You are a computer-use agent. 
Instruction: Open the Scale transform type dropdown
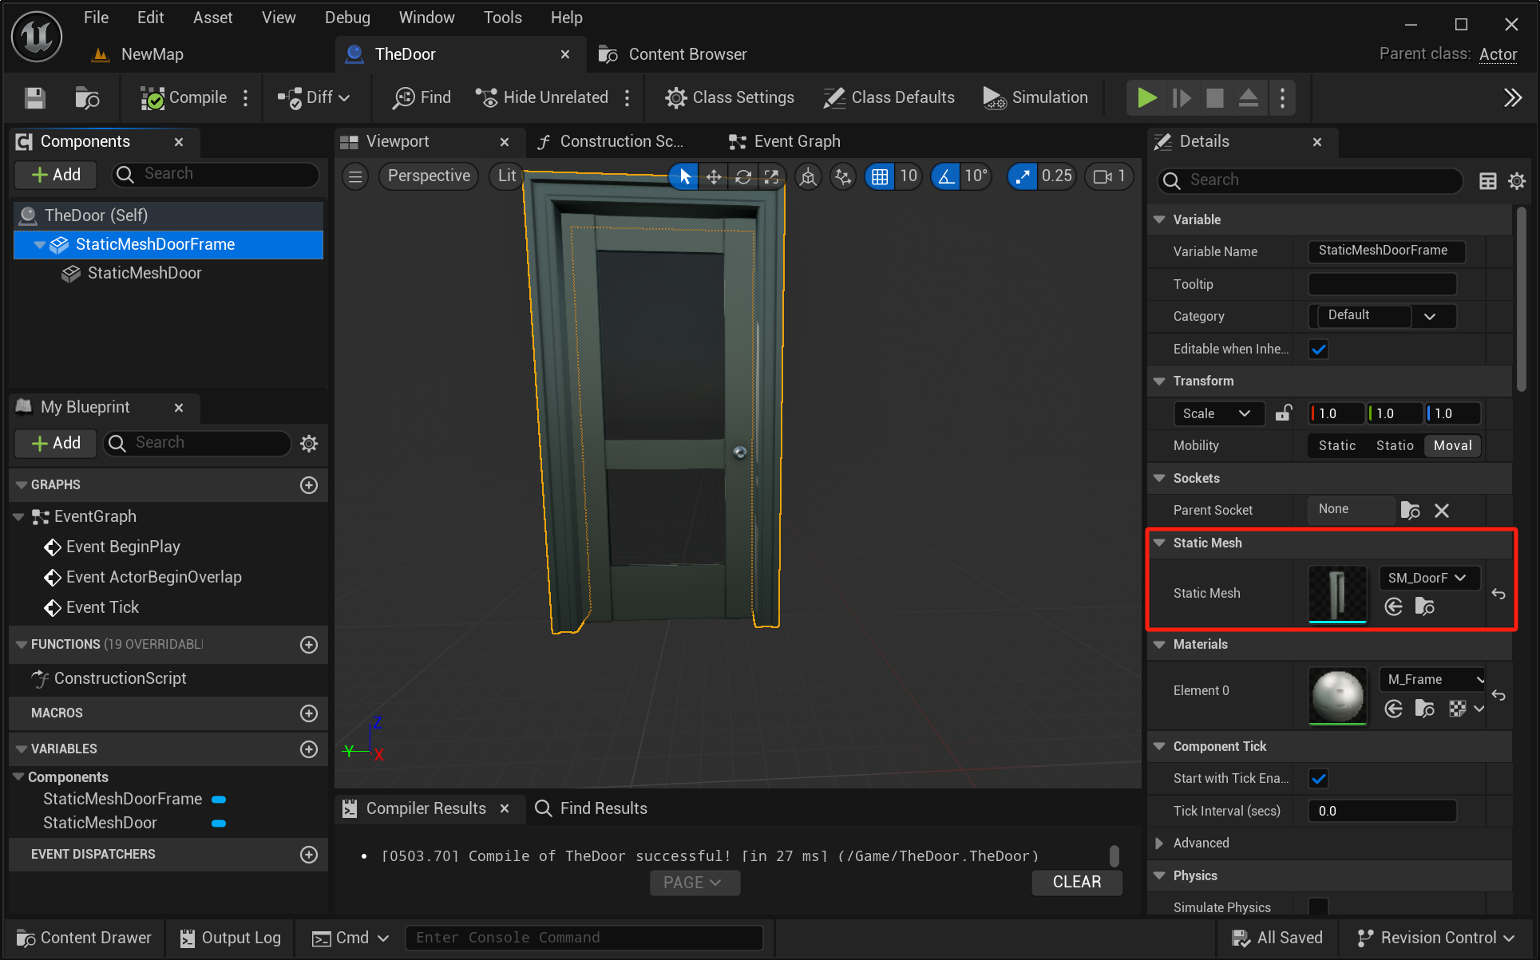1218,413
